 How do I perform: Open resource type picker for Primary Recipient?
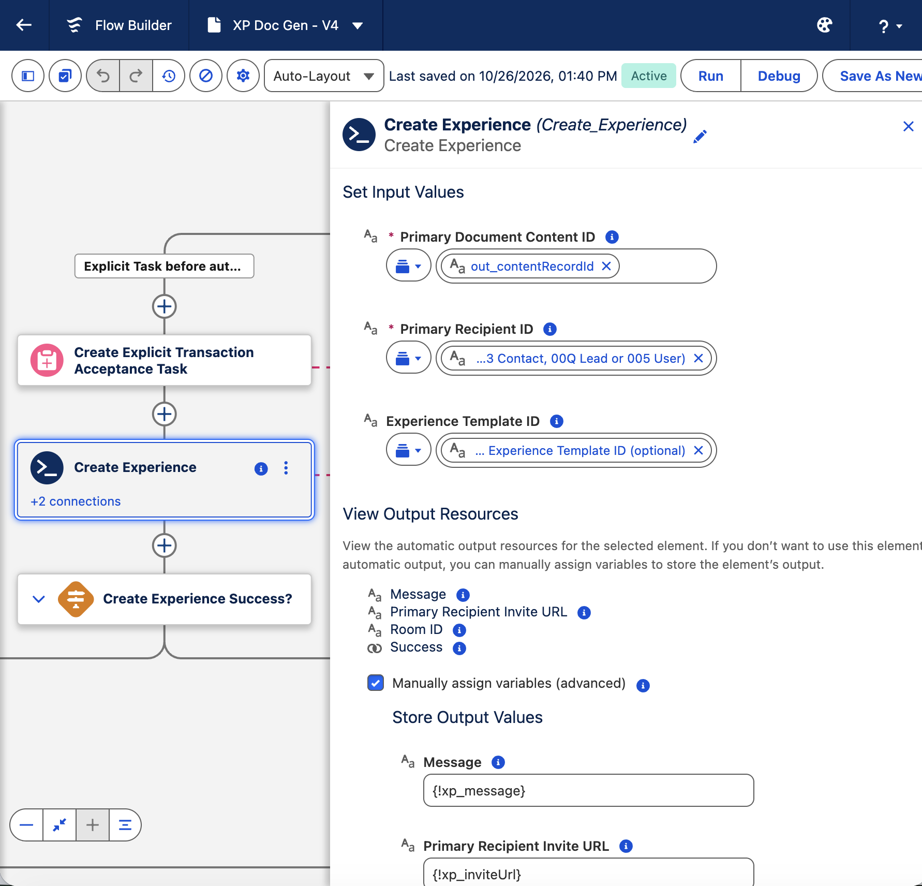[409, 358]
